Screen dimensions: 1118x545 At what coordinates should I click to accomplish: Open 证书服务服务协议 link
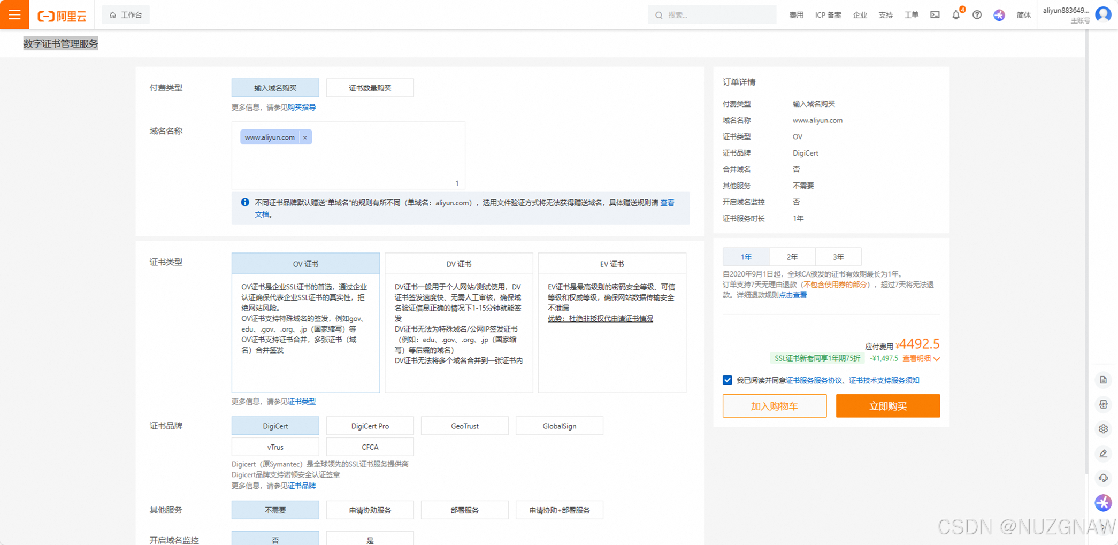click(814, 380)
